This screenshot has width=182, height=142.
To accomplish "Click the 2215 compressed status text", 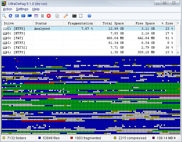I will [132, 138].
